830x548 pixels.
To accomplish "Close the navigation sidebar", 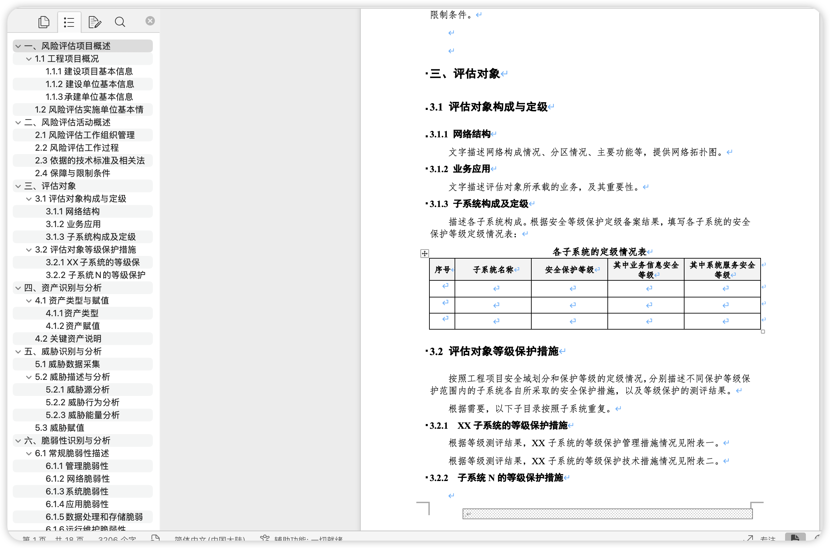I will pos(150,21).
